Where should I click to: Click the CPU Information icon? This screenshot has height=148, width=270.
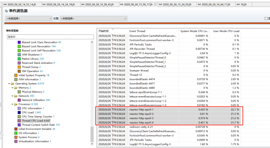coord(19,108)
